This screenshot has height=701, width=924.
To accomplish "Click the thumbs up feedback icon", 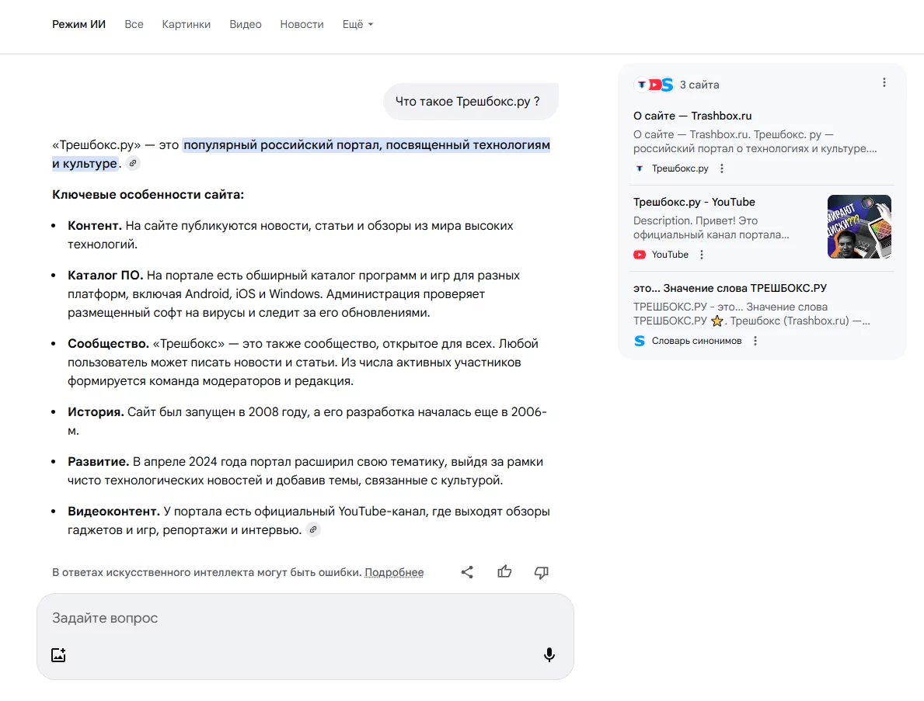I will click(504, 572).
